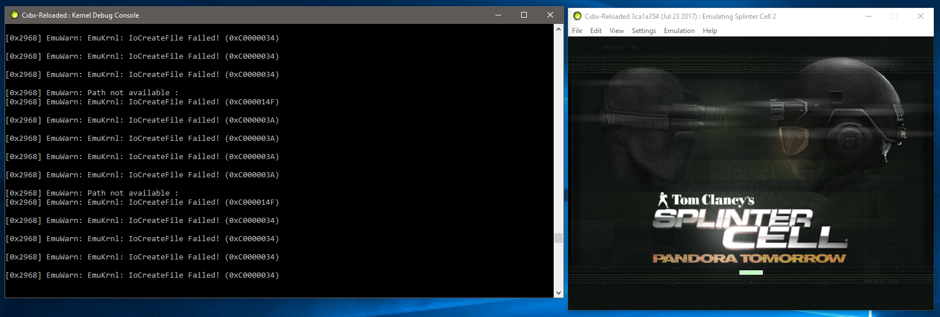Open the Help menu

coord(710,31)
